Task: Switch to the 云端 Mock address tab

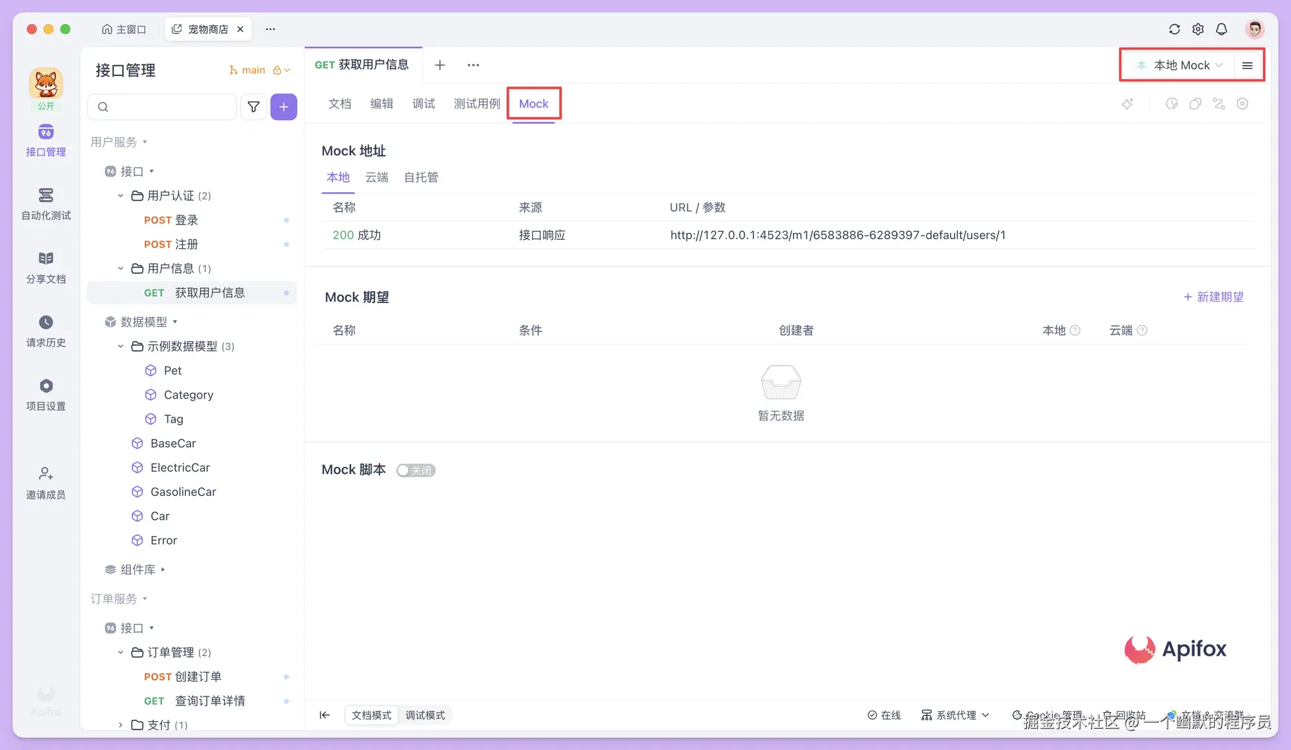Action: pos(376,177)
